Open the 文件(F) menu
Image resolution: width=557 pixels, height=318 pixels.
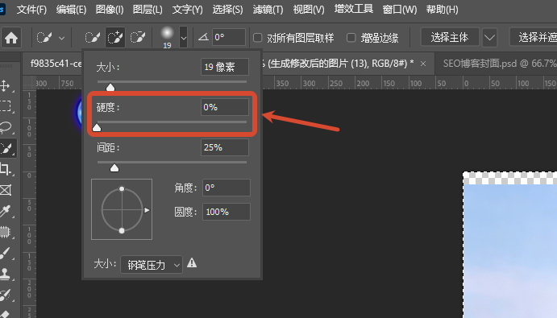[31, 10]
